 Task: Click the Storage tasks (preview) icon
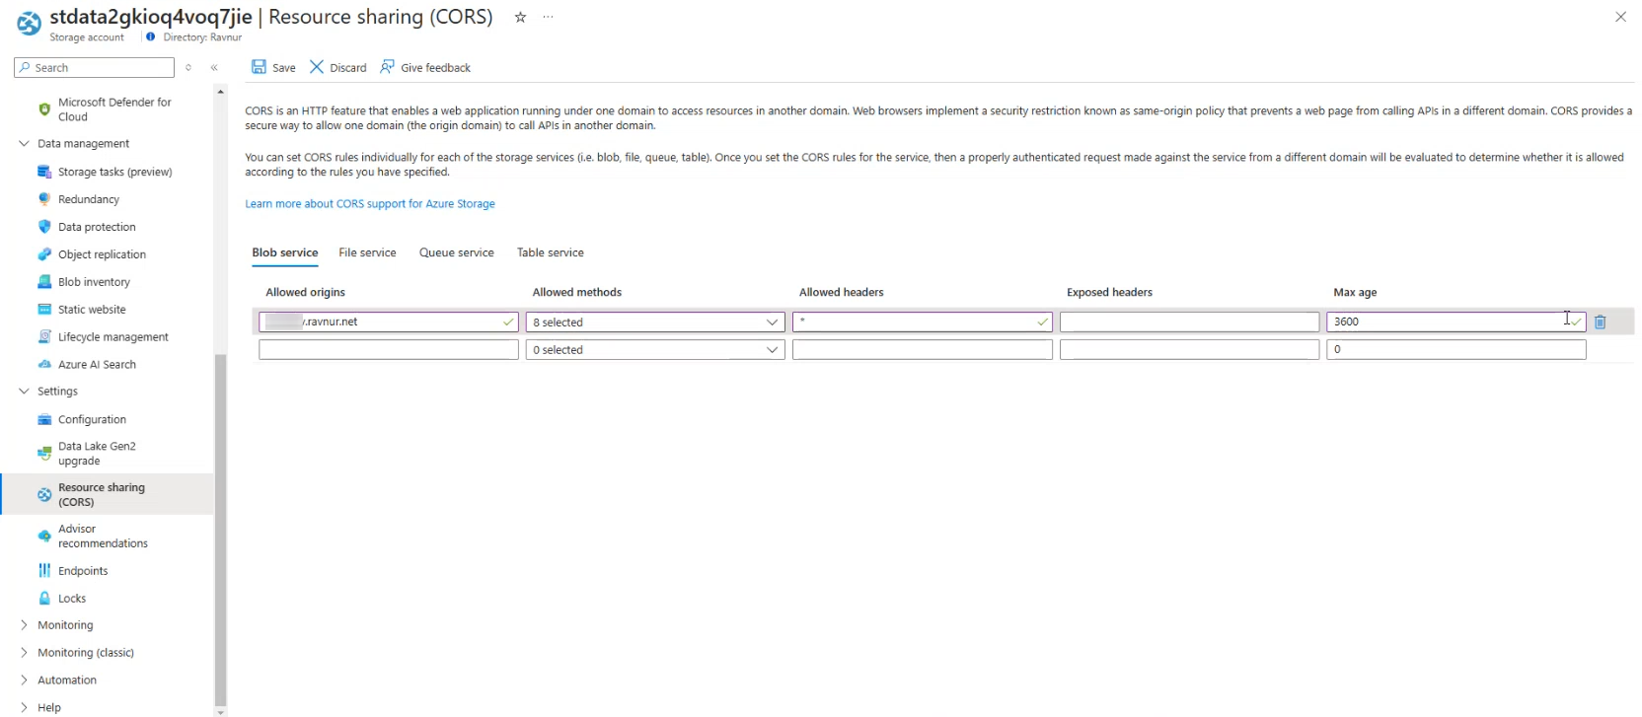click(44, 172)
